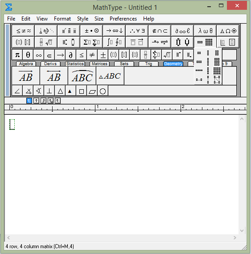Insert the not-equal symbol from the small bar
The image size is (251, 254).
pyautogui.click(x=92, y=55)
